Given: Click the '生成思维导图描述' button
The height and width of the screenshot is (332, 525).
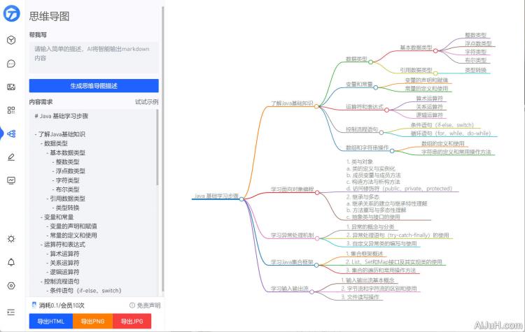Looking at the screenshot, I should pyautogui.click(x=94, y=86).
